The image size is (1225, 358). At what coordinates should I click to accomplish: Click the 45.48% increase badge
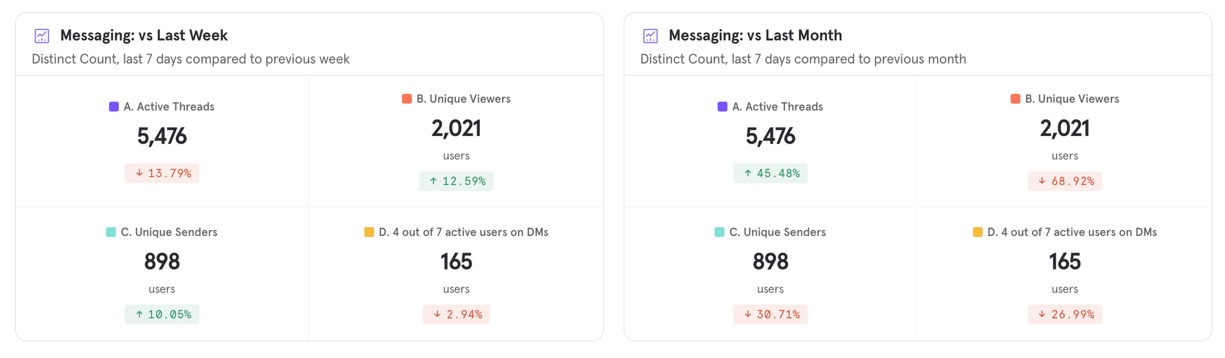[770, 173]
